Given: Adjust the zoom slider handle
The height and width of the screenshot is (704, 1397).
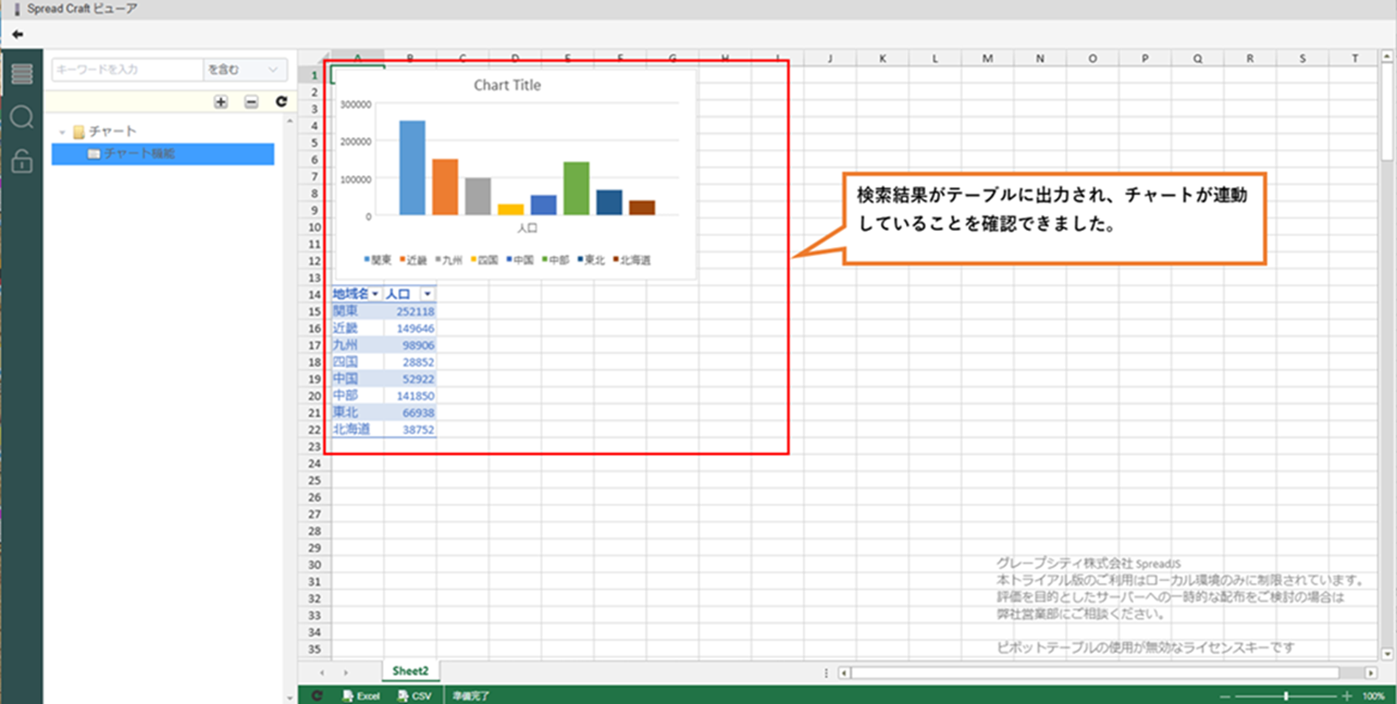Looking at the screenshot, I should pos(1286,696).
